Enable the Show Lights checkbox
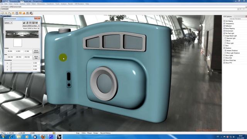Viewport: 247px width, 139px height. [224, 56]
